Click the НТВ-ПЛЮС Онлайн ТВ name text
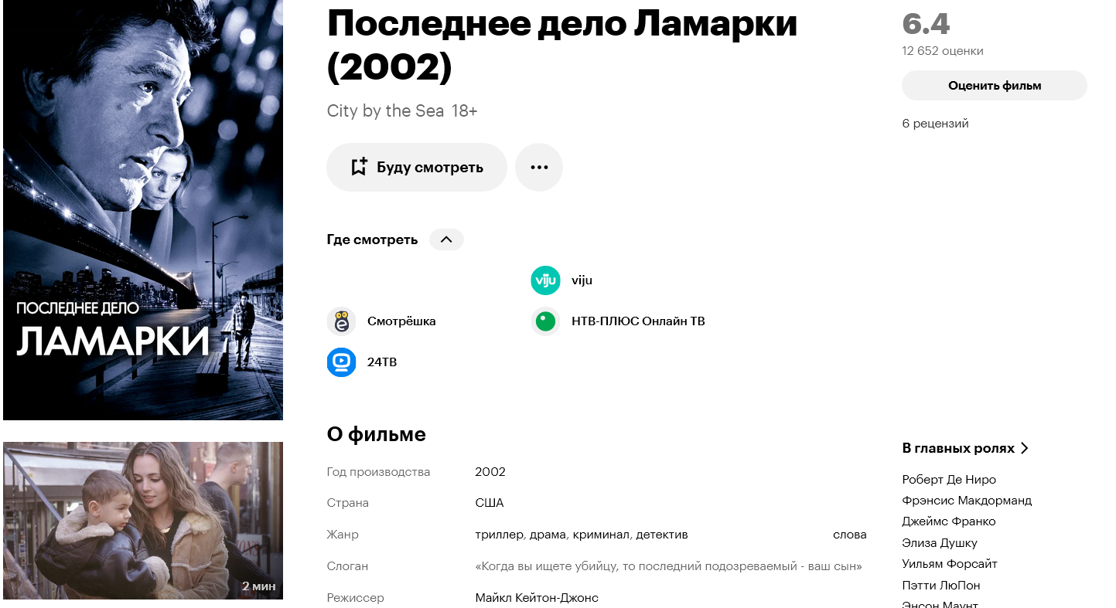1116x608 pixels. [638, 321]
